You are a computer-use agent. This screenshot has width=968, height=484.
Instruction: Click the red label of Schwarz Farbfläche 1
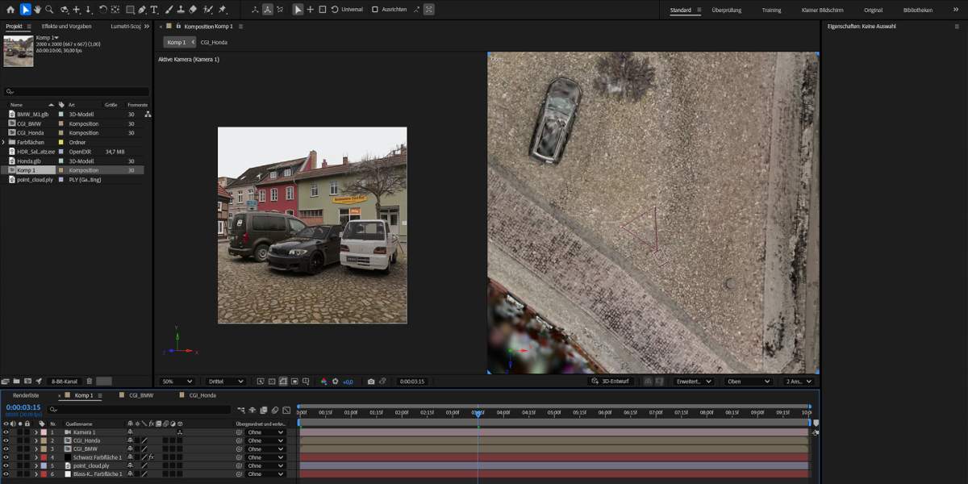click(x=44, y=457)
